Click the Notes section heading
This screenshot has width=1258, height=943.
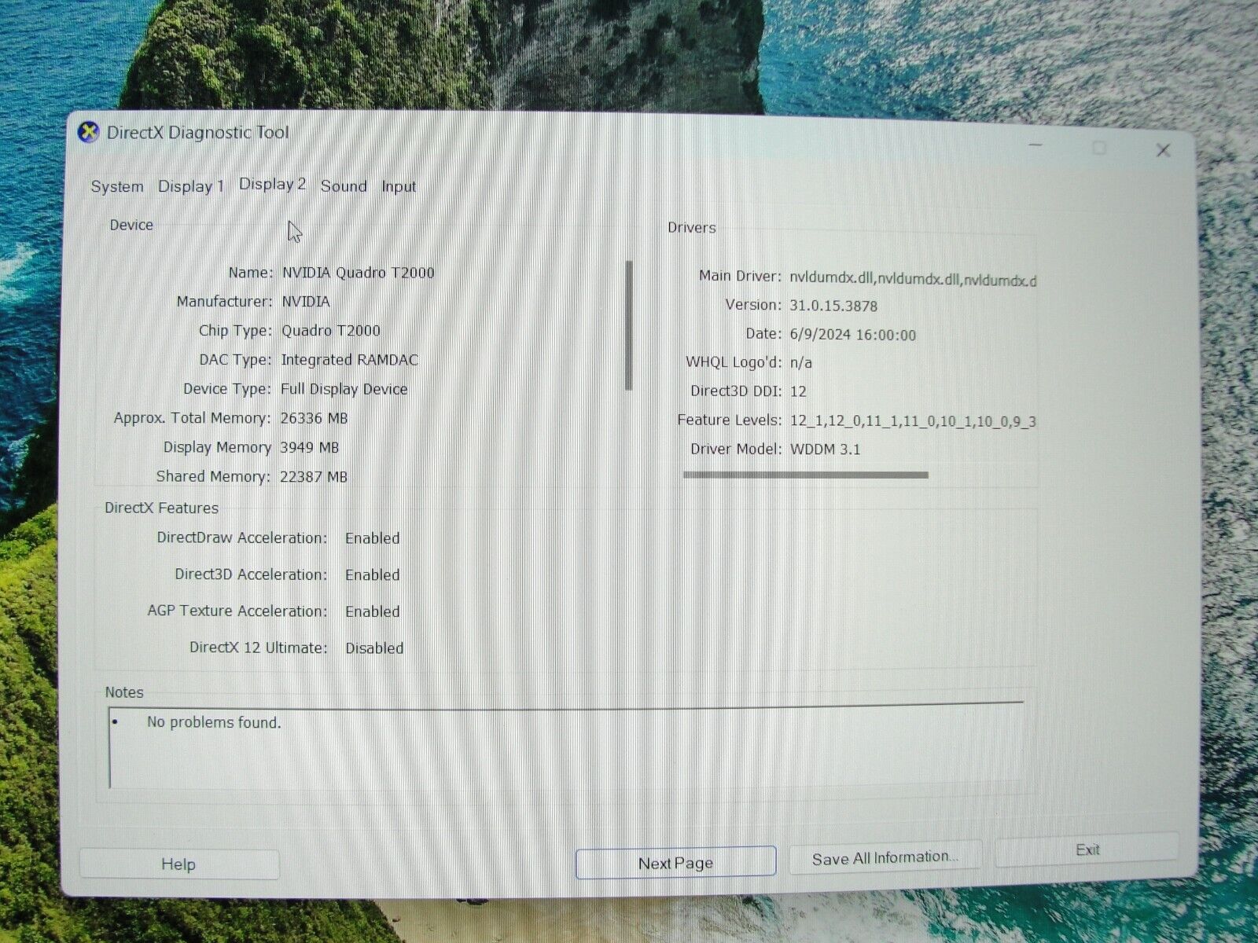[124, 692]
